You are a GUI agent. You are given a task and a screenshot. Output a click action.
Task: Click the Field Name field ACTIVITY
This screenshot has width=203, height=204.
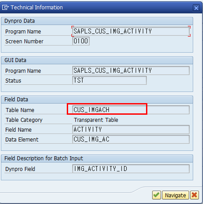point(131,129)
